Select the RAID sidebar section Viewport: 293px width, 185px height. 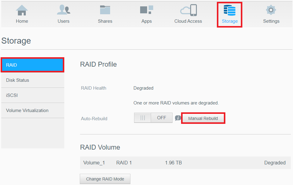click(x=32, y=65)
